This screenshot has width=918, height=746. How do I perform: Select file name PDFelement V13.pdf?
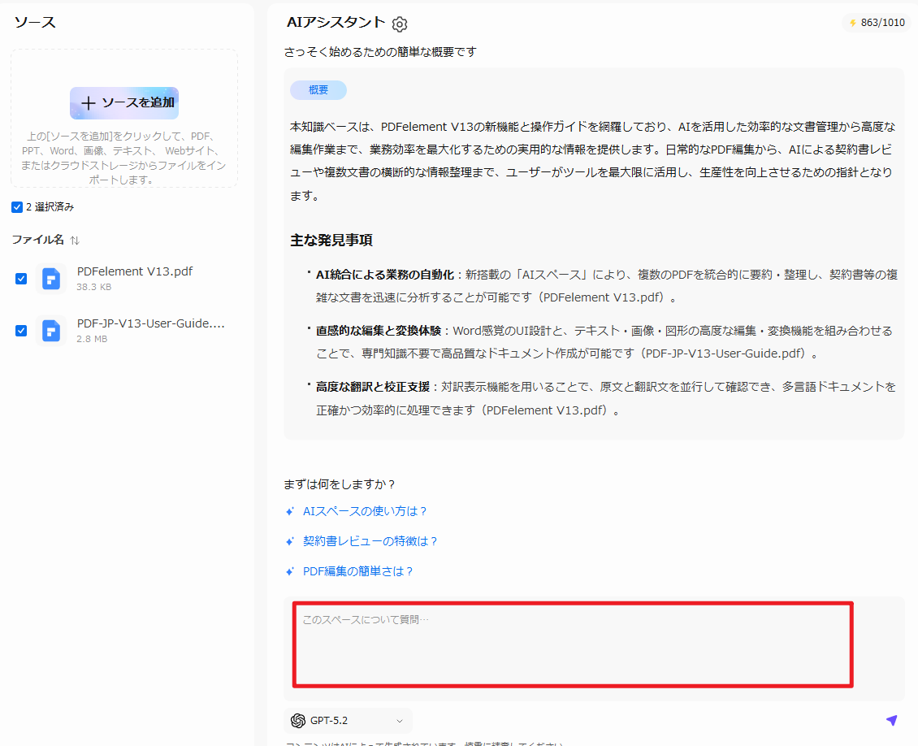point(135,271)
